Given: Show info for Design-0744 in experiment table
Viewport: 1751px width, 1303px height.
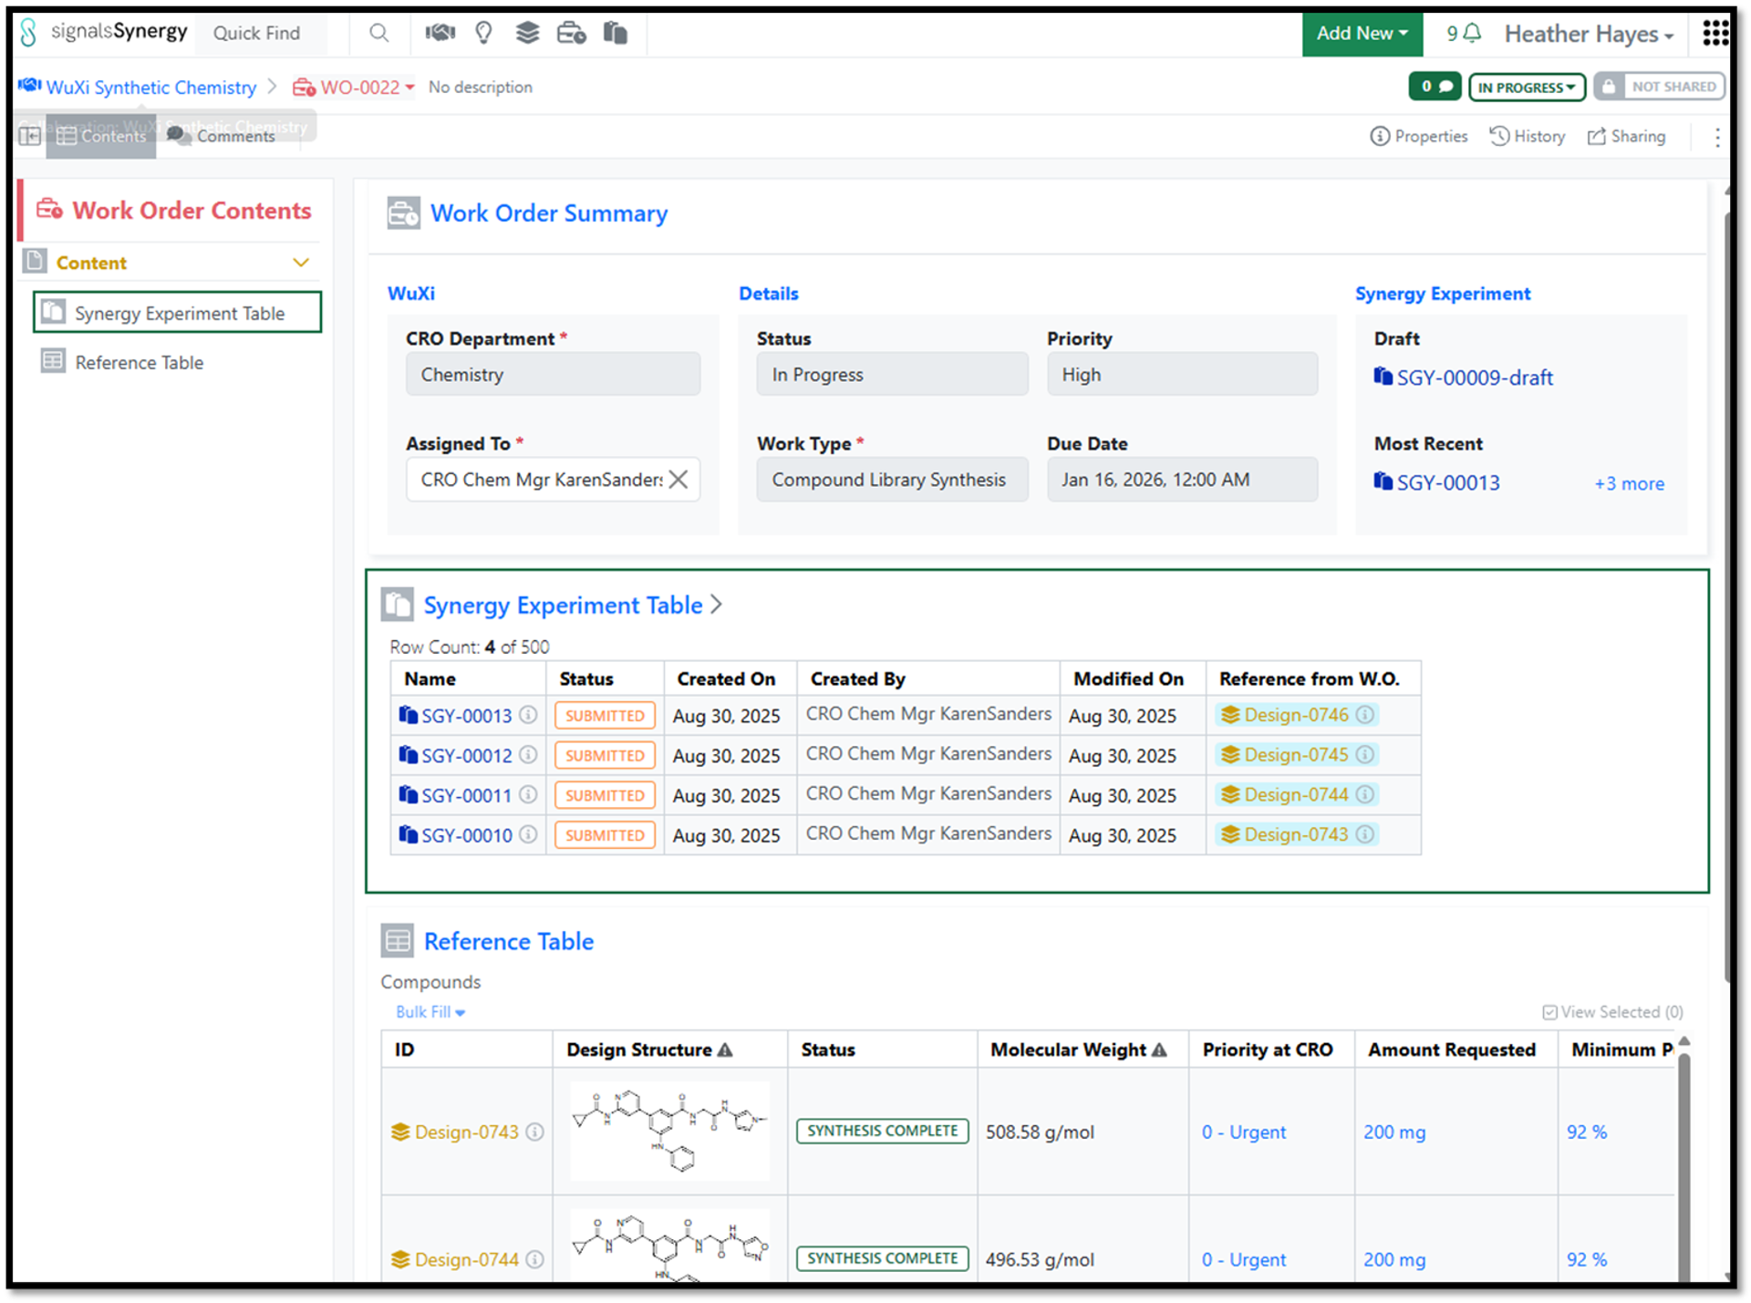Looking at the screenshot, I should [1364, 795].
